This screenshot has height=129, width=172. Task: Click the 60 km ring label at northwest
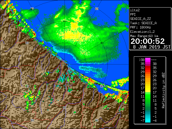pyautogui.click(x=32, y=9)
